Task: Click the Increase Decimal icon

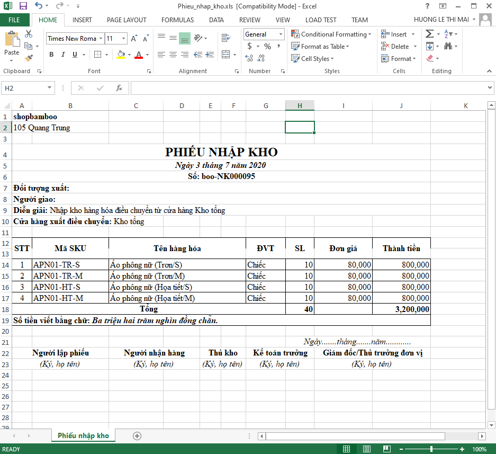Action: [249, 58]
